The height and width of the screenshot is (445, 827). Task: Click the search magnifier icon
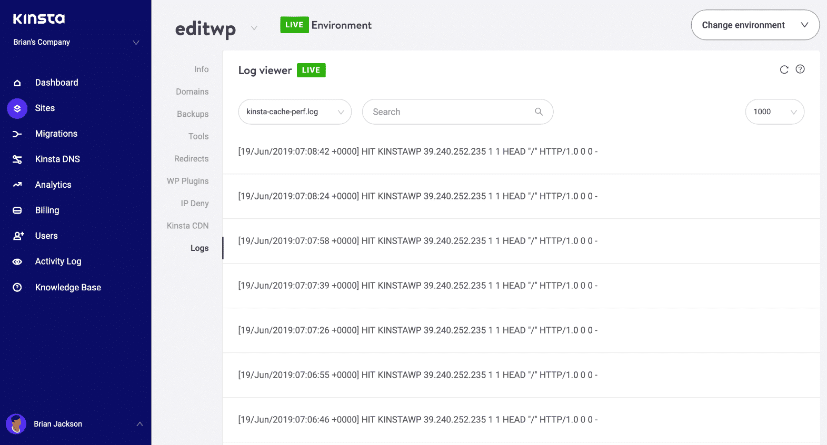coord(539,112)
